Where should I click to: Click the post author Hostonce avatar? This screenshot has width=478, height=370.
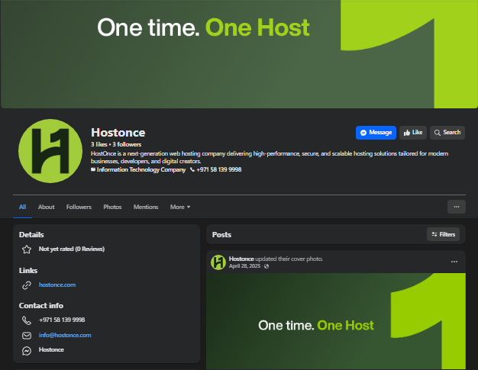pos(218,262)
